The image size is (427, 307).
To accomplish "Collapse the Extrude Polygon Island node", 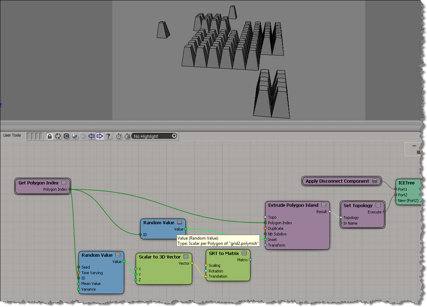I will coord(324,205).
